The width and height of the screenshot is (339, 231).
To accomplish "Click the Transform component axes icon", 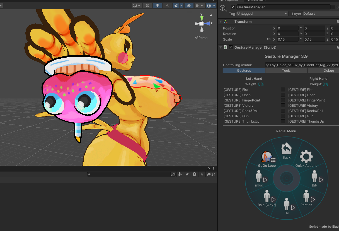I will pos(226,21).
